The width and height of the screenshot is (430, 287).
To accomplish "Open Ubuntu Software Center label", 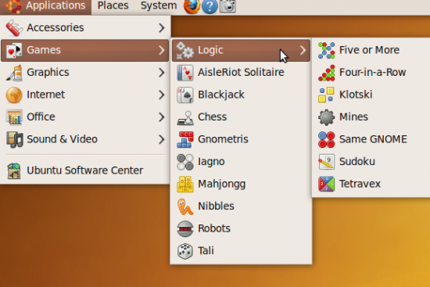I will coord(85,170).
